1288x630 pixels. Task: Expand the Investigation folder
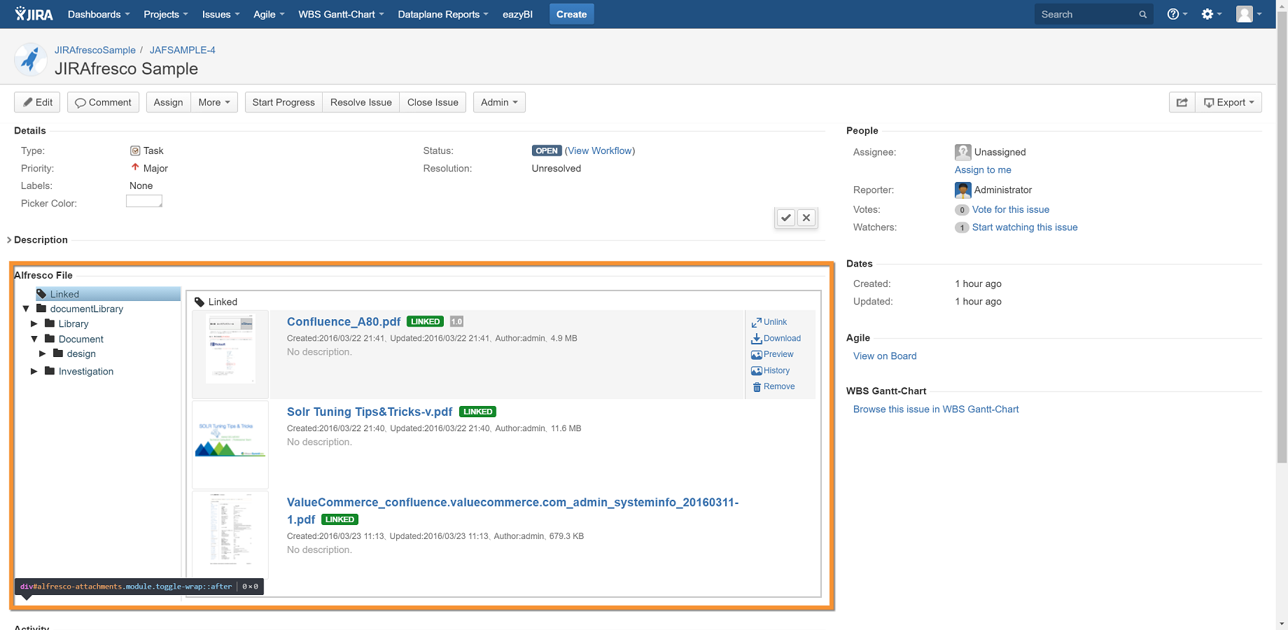(x=34, y=372)
